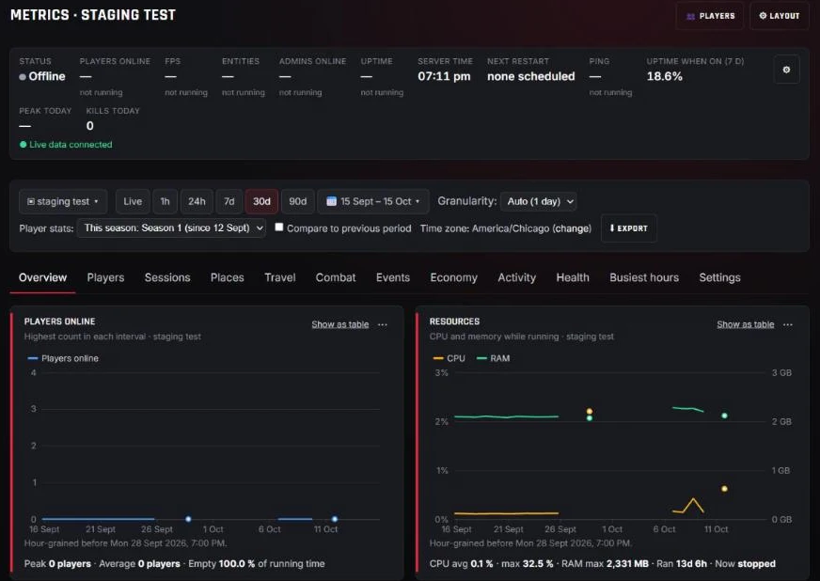Screen dimensions: 820x581
Task: Switch to the Combat tab
Action: pos(335,277)
